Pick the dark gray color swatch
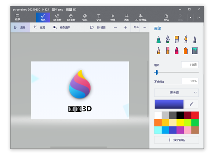The width and height of the screenshot is (214, 155). [173, 115]
